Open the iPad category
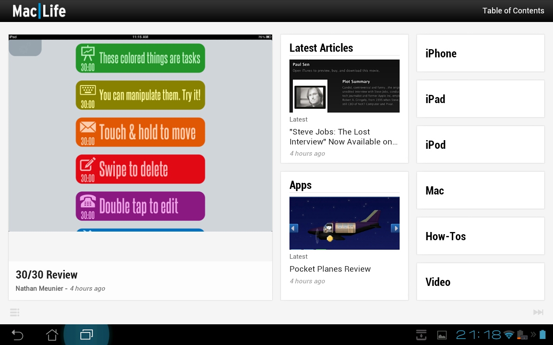The image size is (553, 345). pos(480,99)
